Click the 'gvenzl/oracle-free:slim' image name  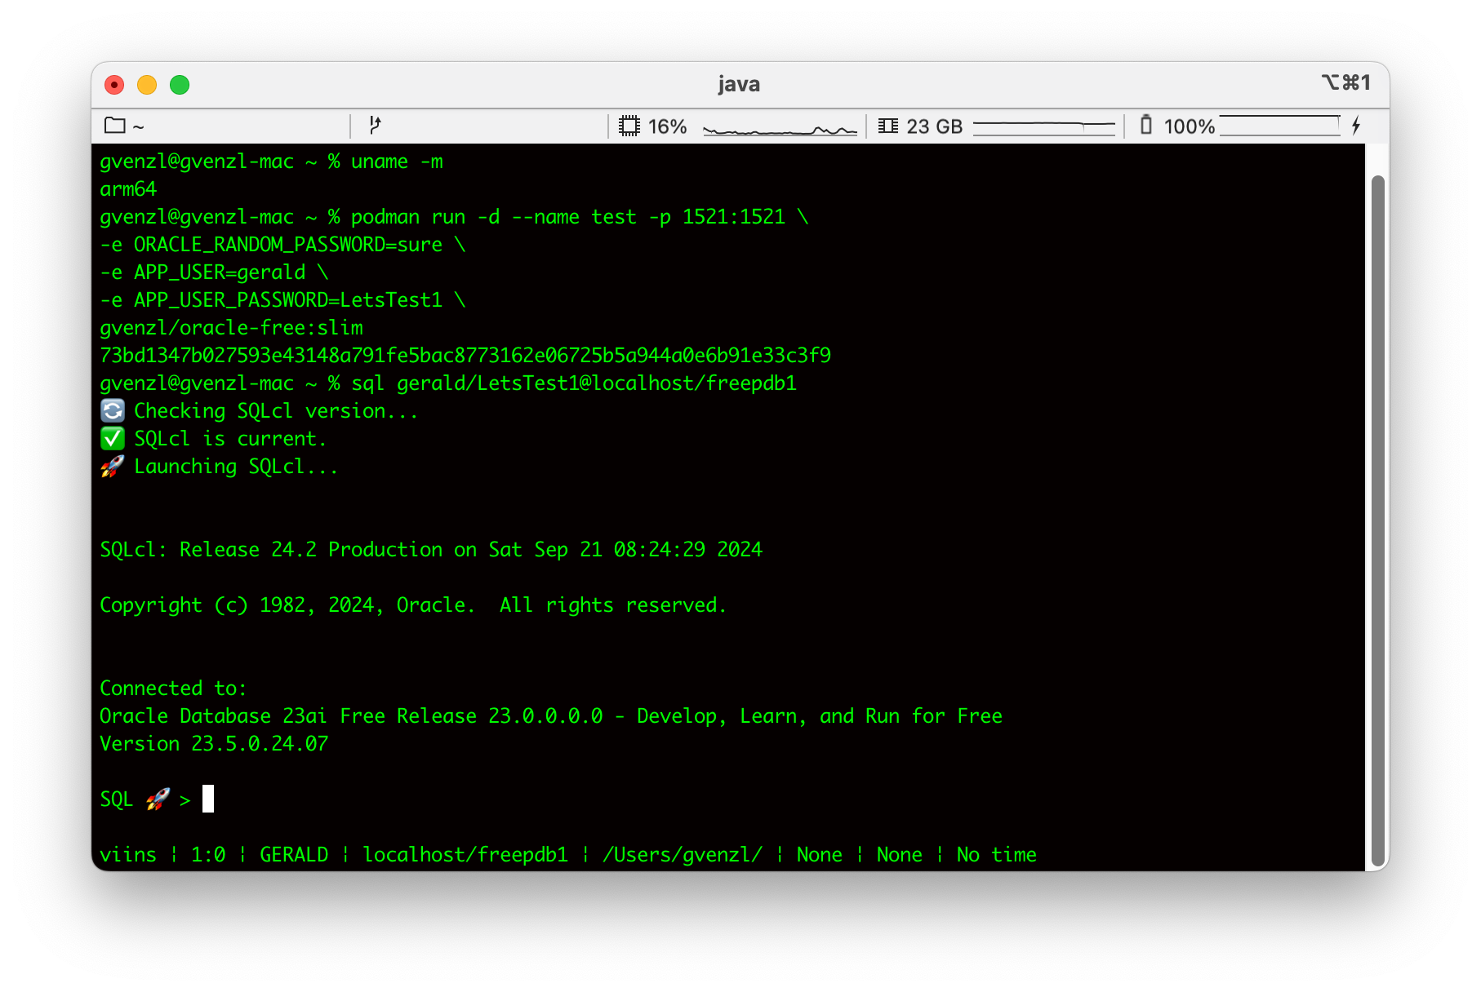pos(231,328)
